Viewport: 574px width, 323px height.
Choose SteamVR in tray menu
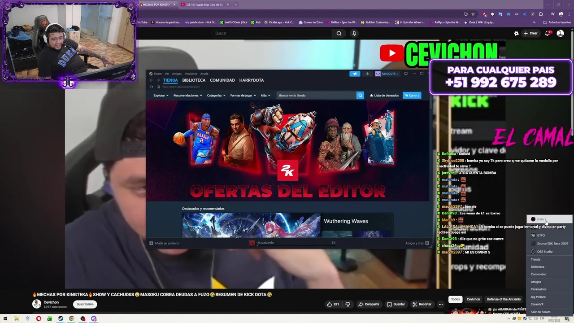coord(549,304)
